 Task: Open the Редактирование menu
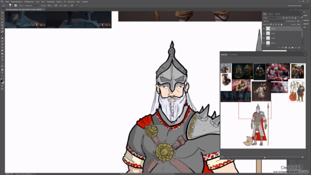click(17, 1)
